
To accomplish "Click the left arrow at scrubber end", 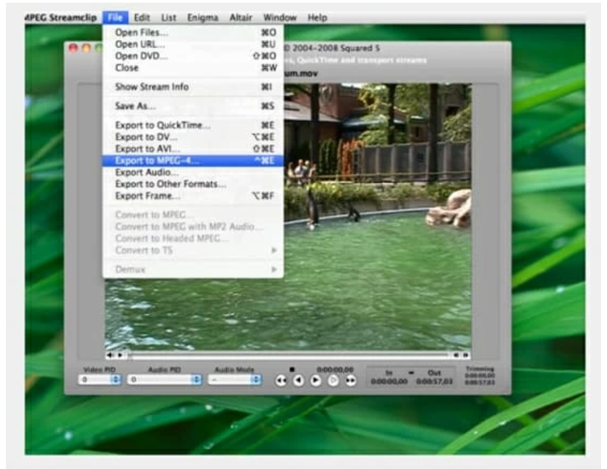I will tap(457, 355).
